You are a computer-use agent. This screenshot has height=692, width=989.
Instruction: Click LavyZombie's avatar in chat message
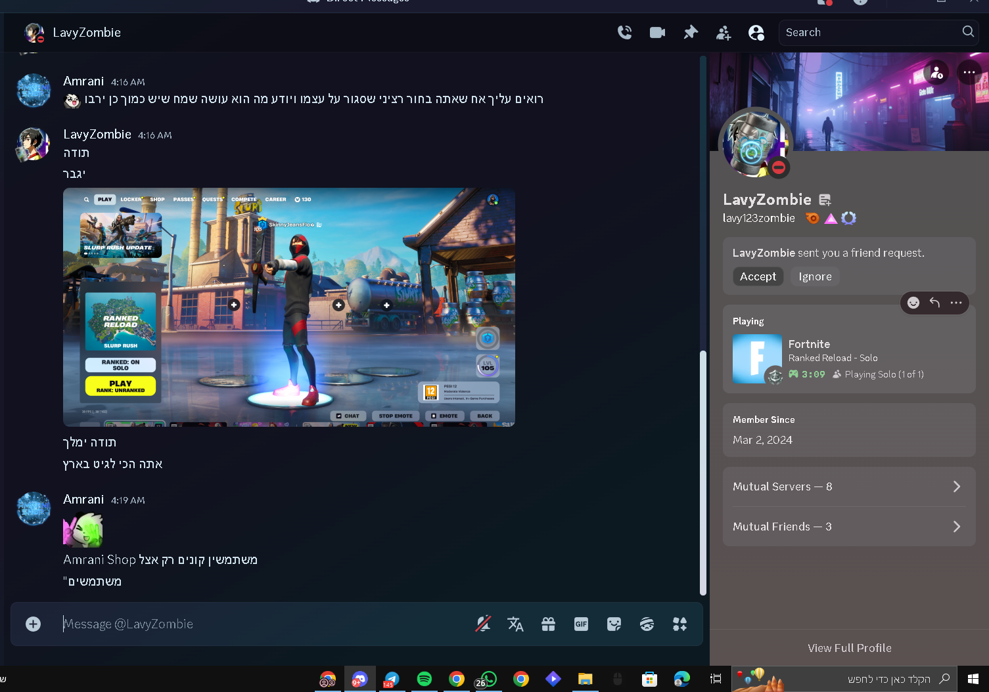coord(34,144)
